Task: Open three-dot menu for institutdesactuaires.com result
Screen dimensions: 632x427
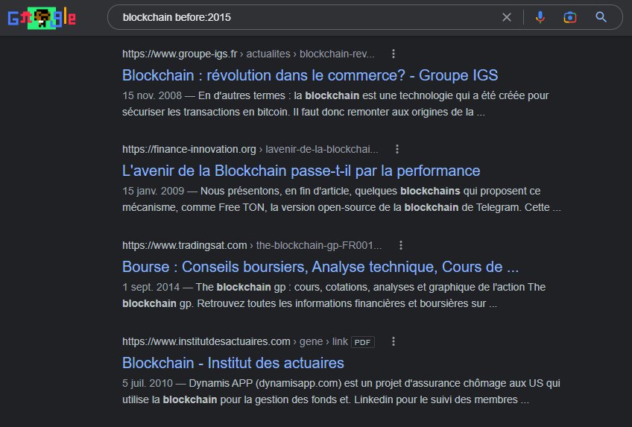Action: click(394, 341)
